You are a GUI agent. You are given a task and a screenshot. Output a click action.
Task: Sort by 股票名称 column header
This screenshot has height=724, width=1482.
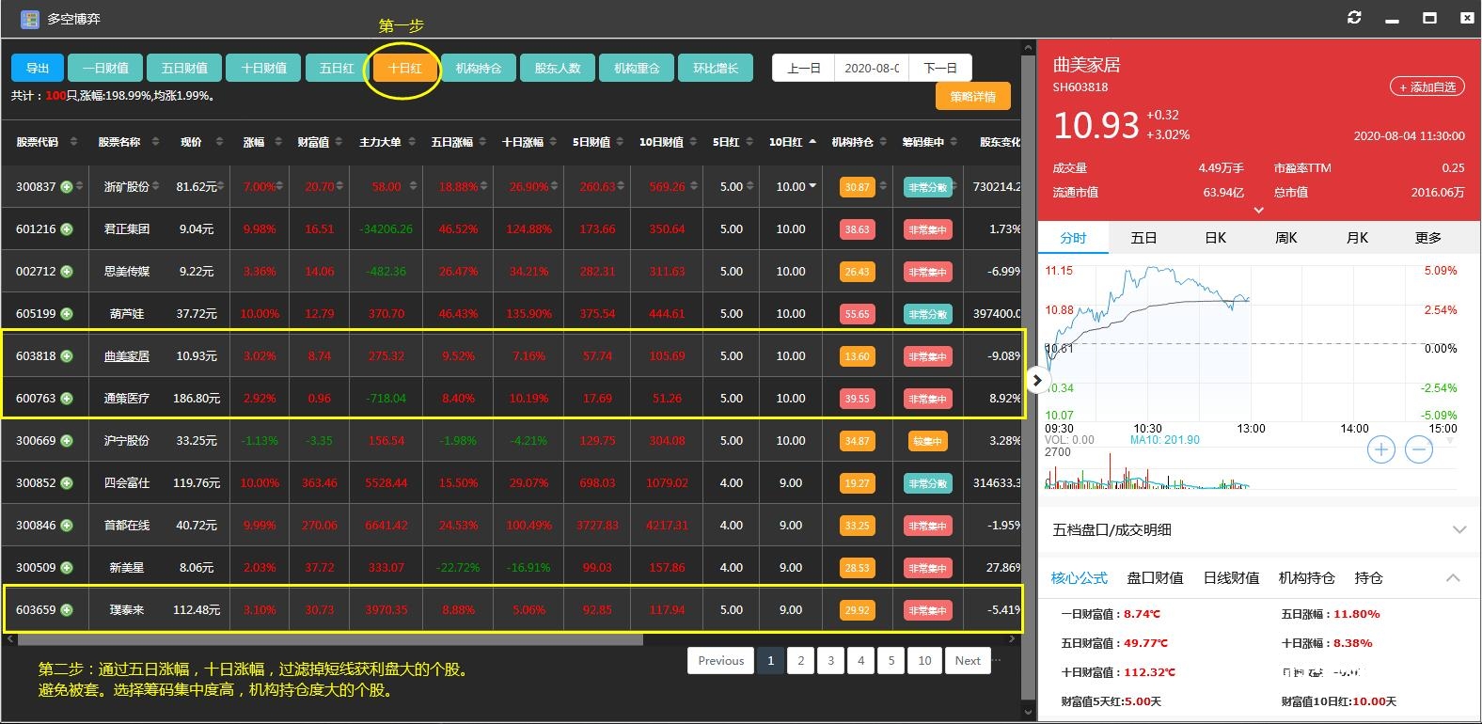click(x=127, y=142)
